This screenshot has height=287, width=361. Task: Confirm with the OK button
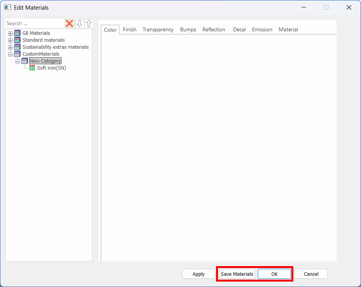[274, 274]
